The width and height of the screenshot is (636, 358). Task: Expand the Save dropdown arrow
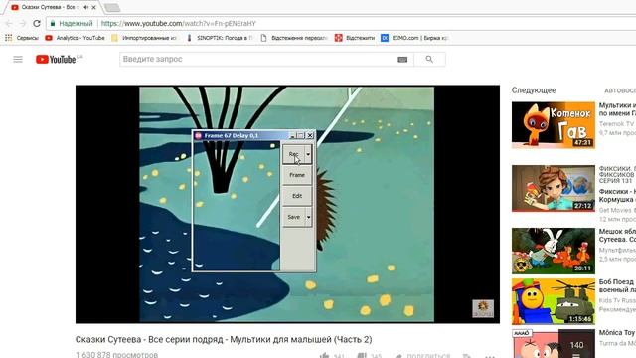pyautogui.click(x=308, y=217)
